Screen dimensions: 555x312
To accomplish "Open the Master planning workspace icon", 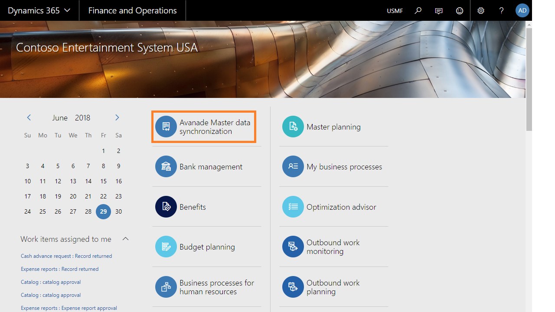I will tap(293, 127).
